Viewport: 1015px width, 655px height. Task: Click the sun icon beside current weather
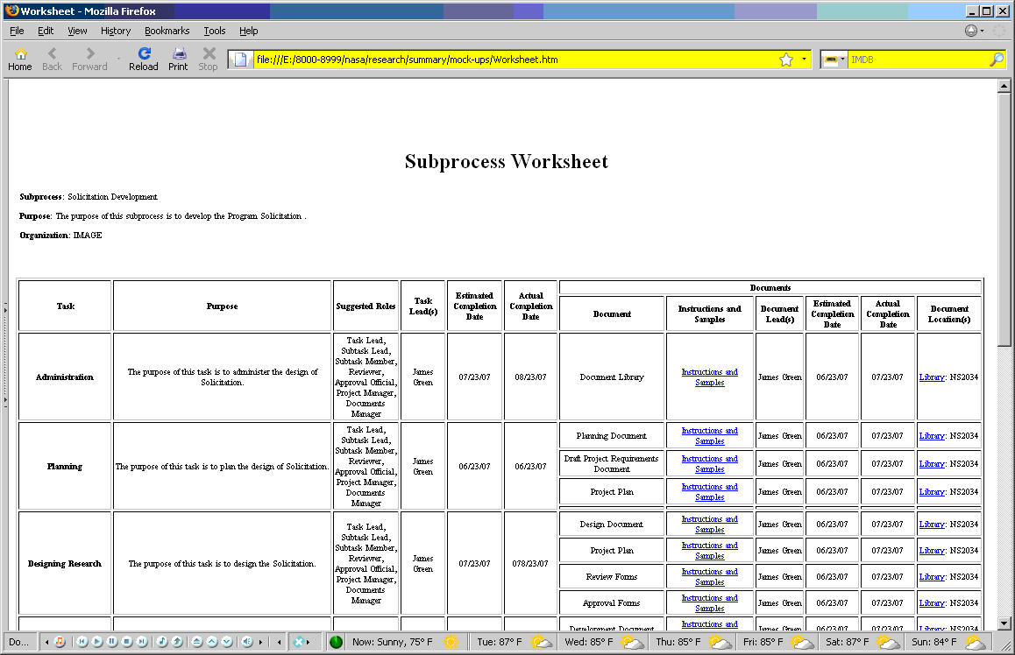(x=451, y=642)
